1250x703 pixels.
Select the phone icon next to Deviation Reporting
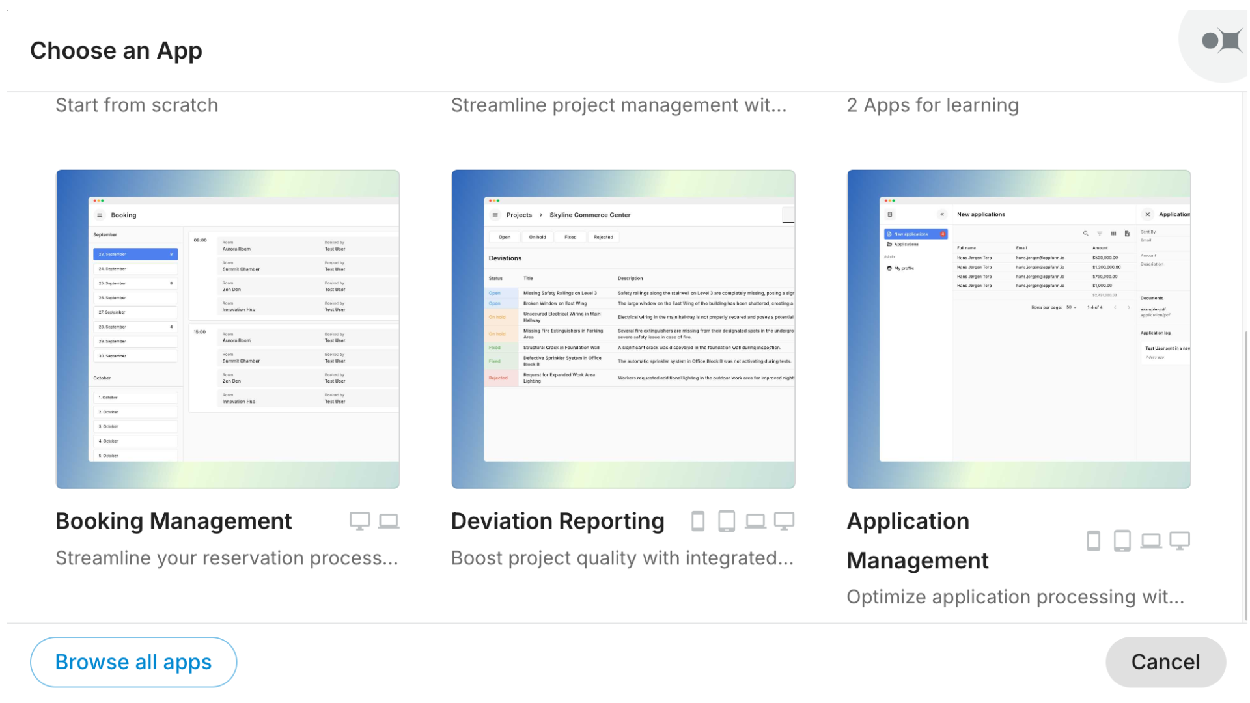pyautogui.click(x=698, y=521)
